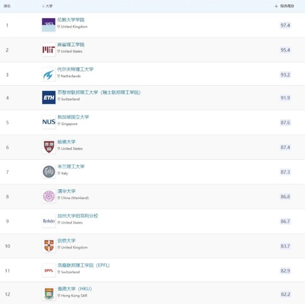305x304 pixels.
Task: Click the Politecnico di Milano seal
Action: pos(49,171)
